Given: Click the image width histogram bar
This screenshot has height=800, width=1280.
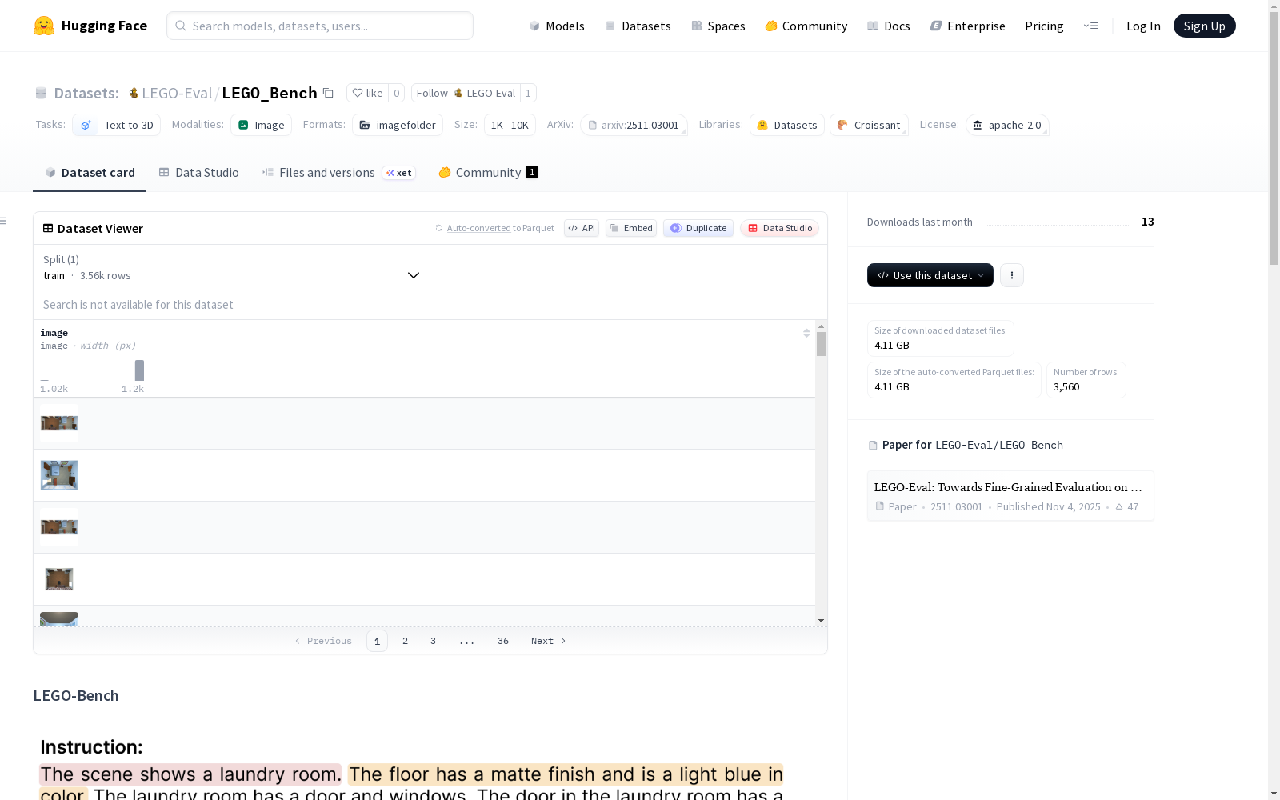Looking at the screenshot, I should tap(139, 370).
